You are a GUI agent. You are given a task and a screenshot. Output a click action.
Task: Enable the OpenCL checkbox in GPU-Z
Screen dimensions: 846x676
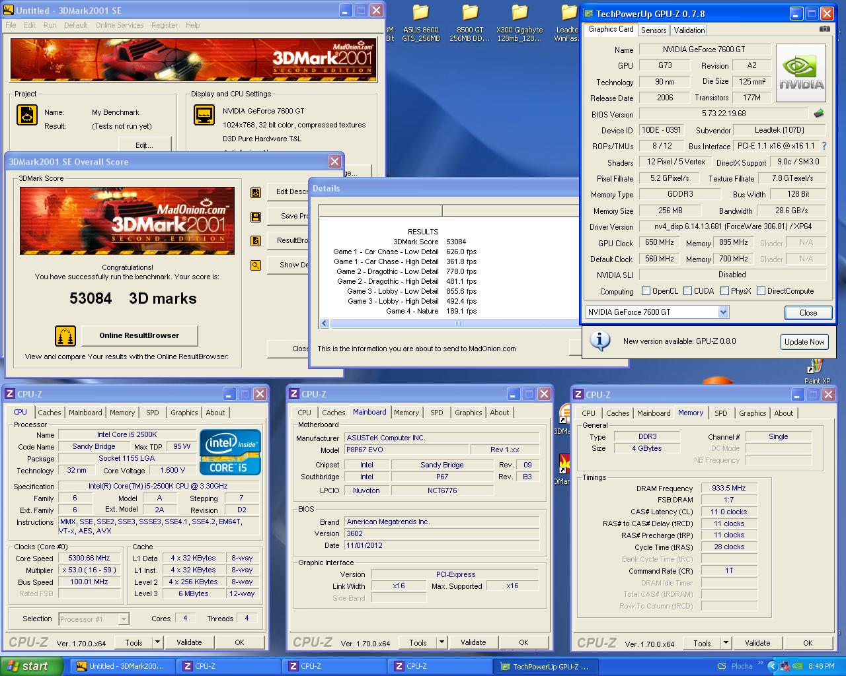click(x=646, y=290)
